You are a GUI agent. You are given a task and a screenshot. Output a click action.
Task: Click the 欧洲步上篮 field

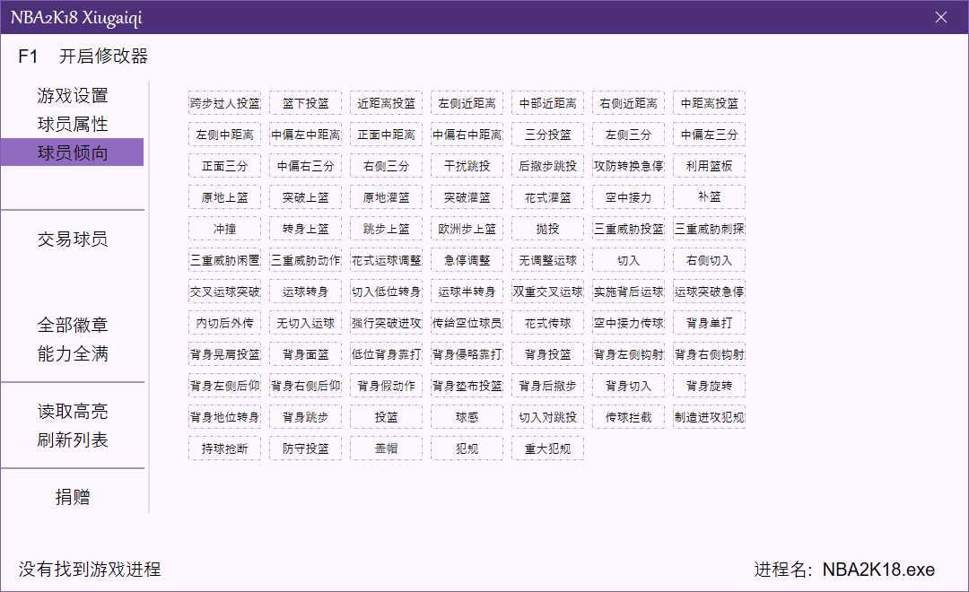click(467, 229)
